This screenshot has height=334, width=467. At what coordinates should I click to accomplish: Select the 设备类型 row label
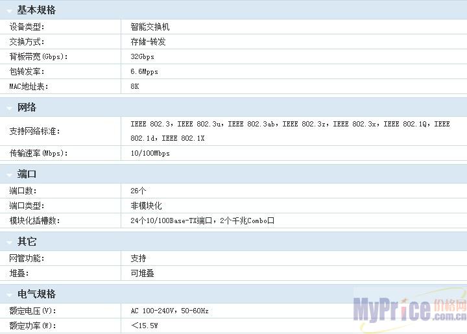point(27,27)
